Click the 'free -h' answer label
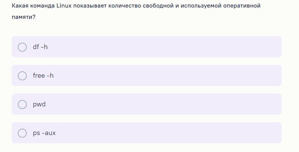This screenshot has width=299, height=152. click(x=43, y=75)
